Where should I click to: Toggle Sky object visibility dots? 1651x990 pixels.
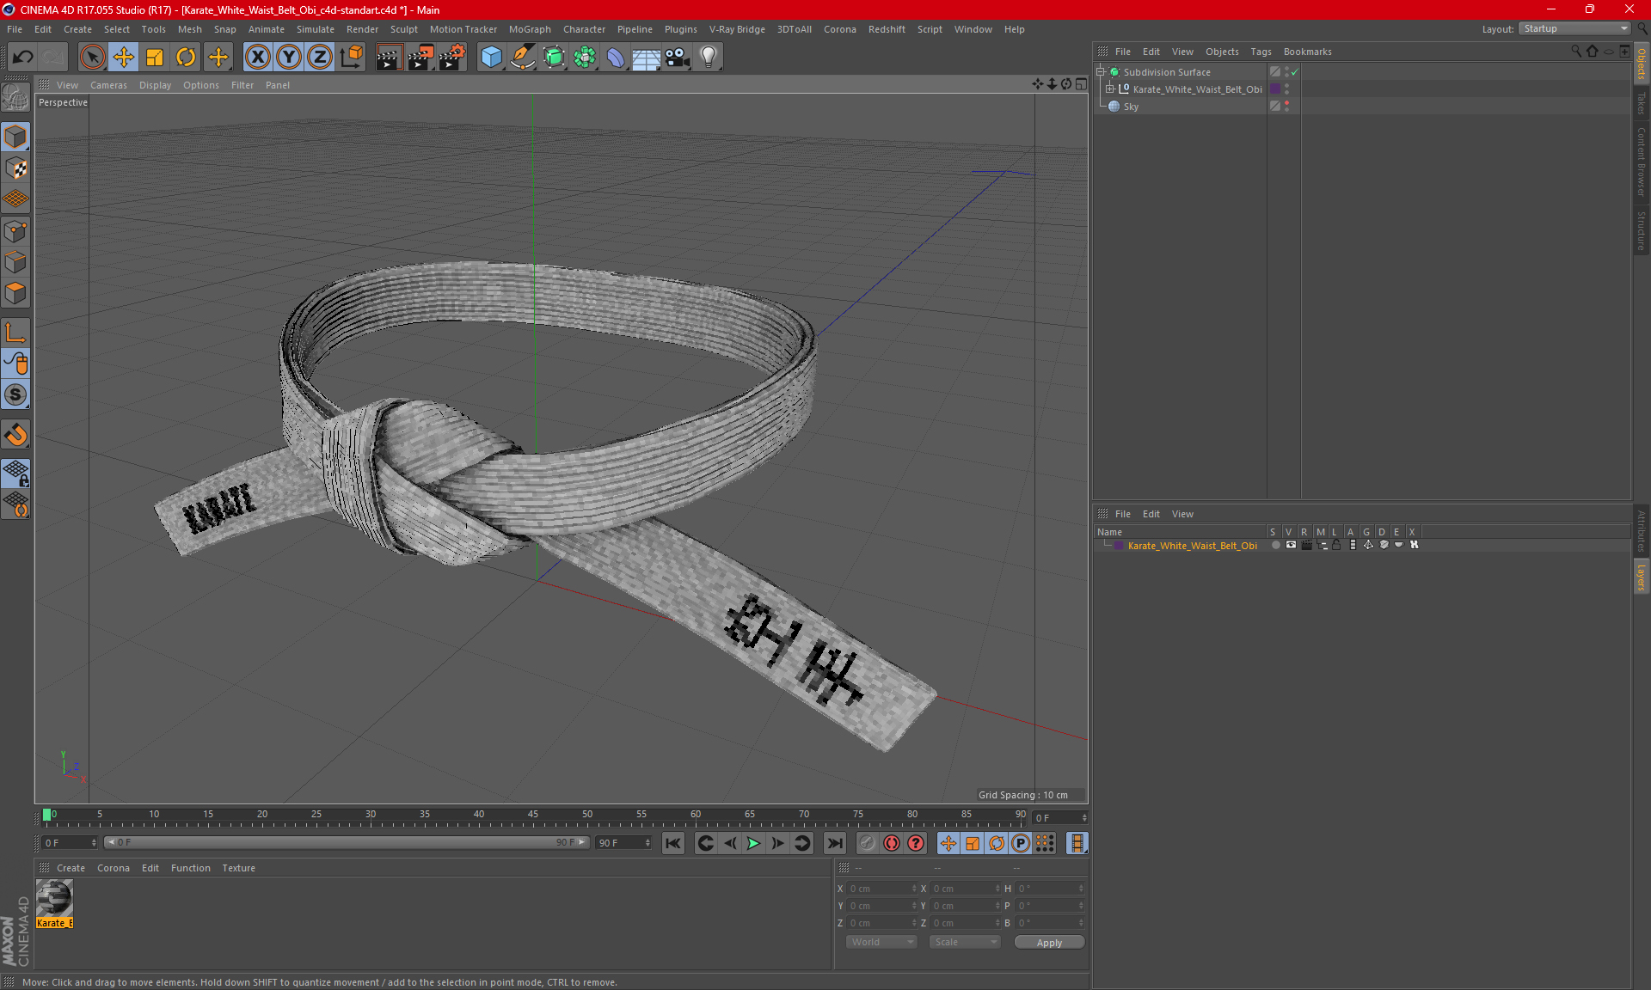[x=1287, y=107]
